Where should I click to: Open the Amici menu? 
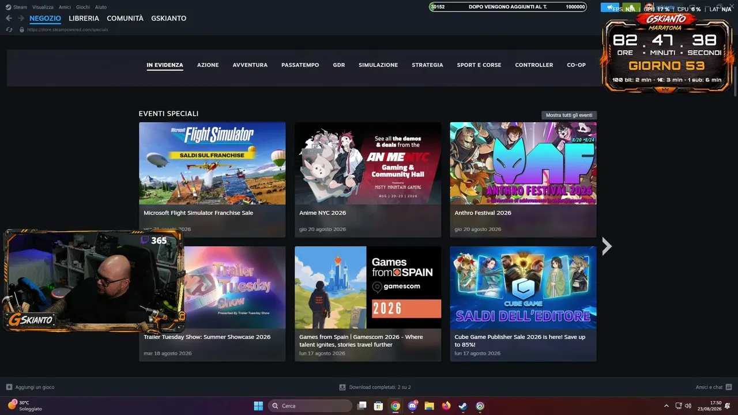pos(65,7)
